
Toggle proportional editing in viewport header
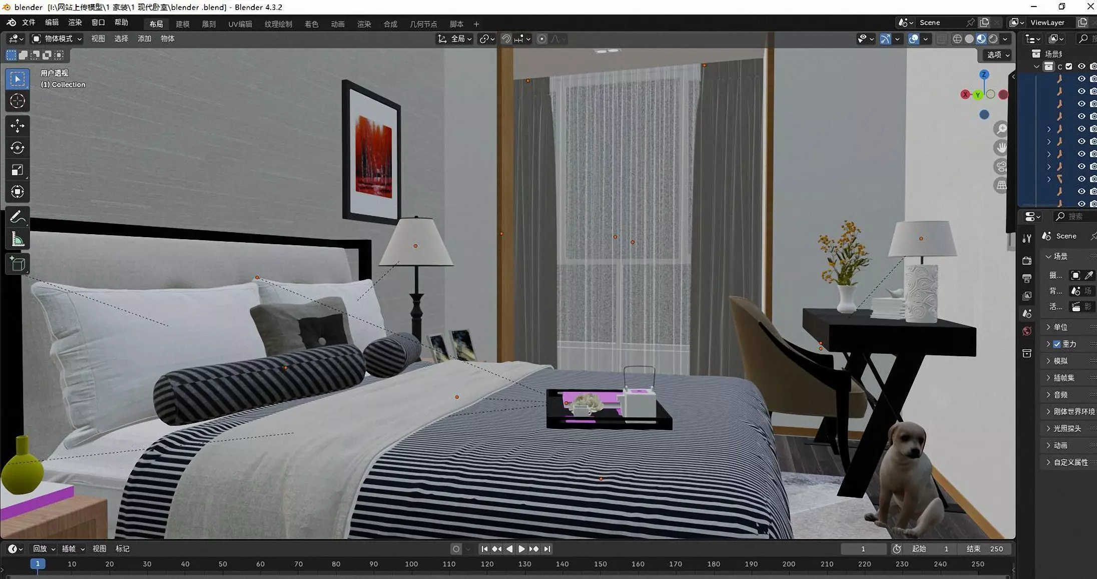[541, 39]
